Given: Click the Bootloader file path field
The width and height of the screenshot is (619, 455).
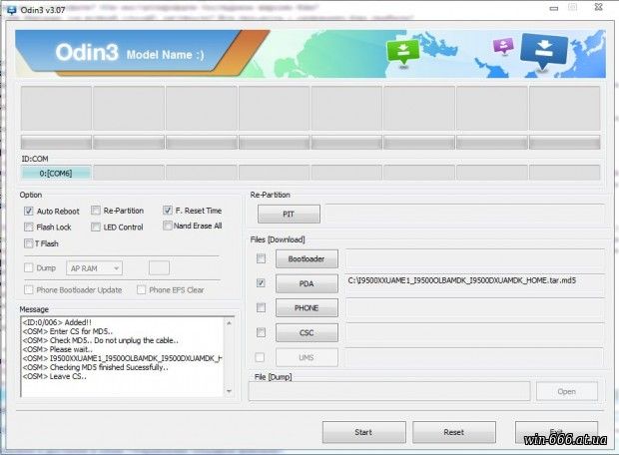Looking at the screenshot, I should [475, 258].
